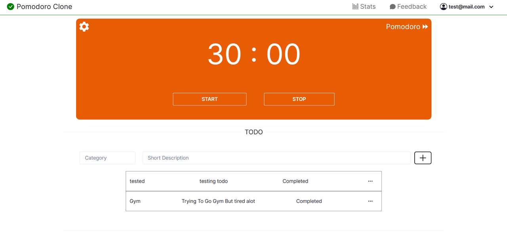This screenshot has width=507, height=233.
Task: Click the 30 : 00 timer display
Action: (x=254, y=54)
